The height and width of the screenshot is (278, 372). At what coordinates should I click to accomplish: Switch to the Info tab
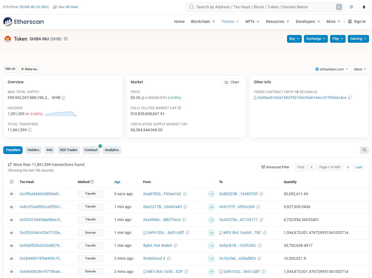click(x=49, y=150)
